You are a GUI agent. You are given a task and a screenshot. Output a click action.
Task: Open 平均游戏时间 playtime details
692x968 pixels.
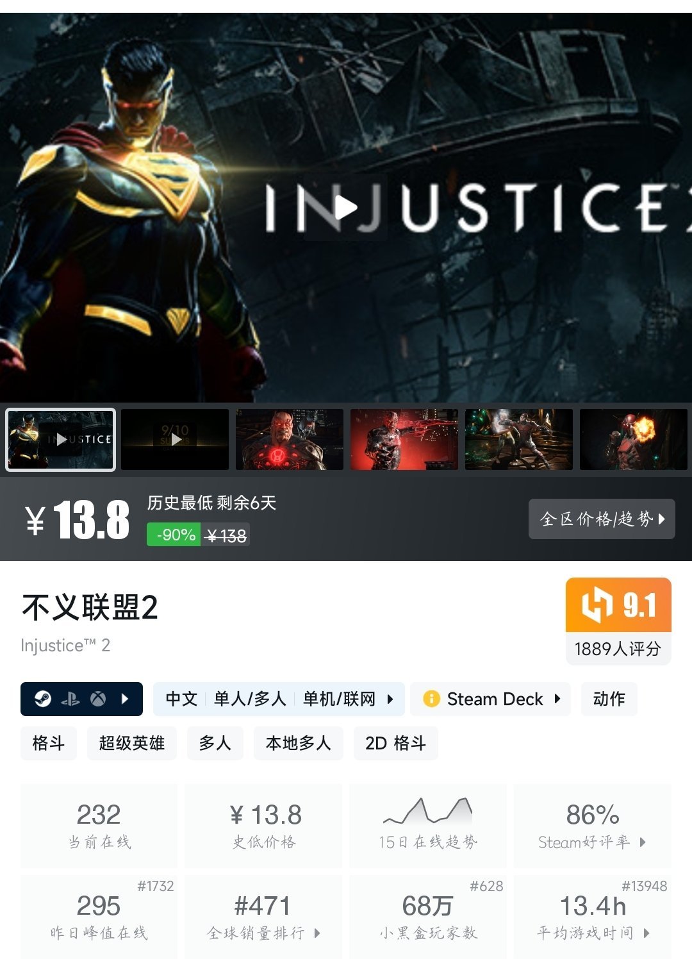[593, 917]
